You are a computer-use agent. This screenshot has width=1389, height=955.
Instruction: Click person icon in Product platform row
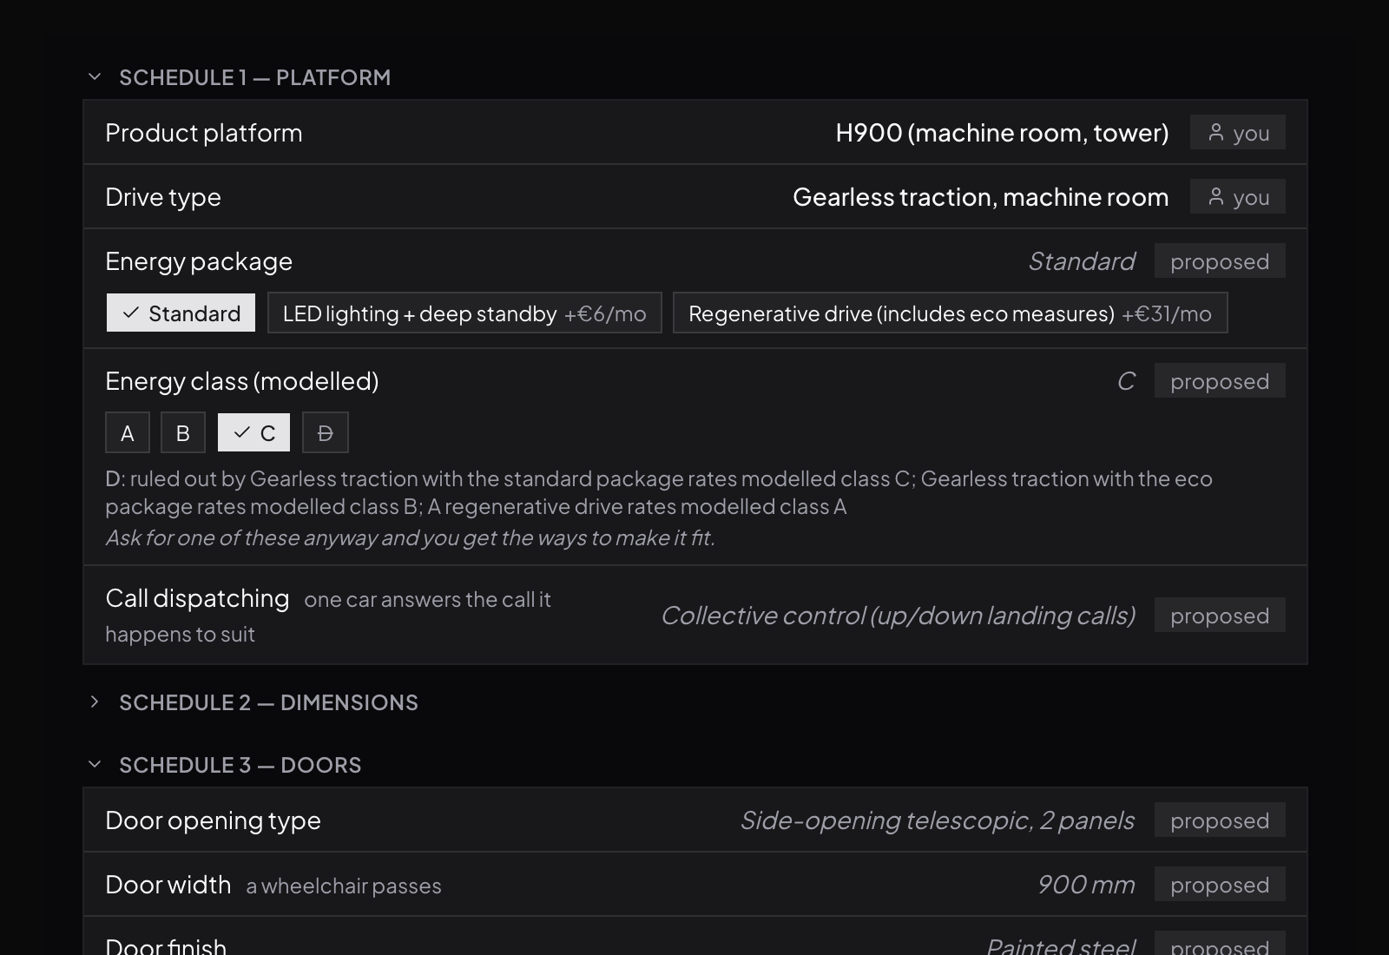tap(1216, 133)
